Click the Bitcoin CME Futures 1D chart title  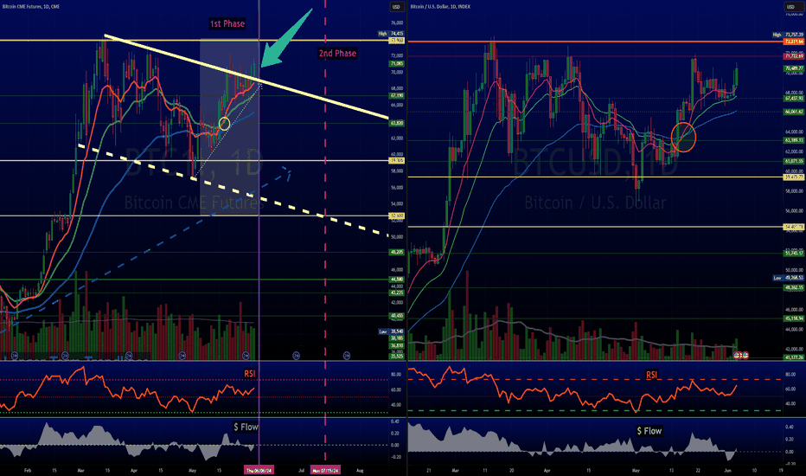(30, 7)
